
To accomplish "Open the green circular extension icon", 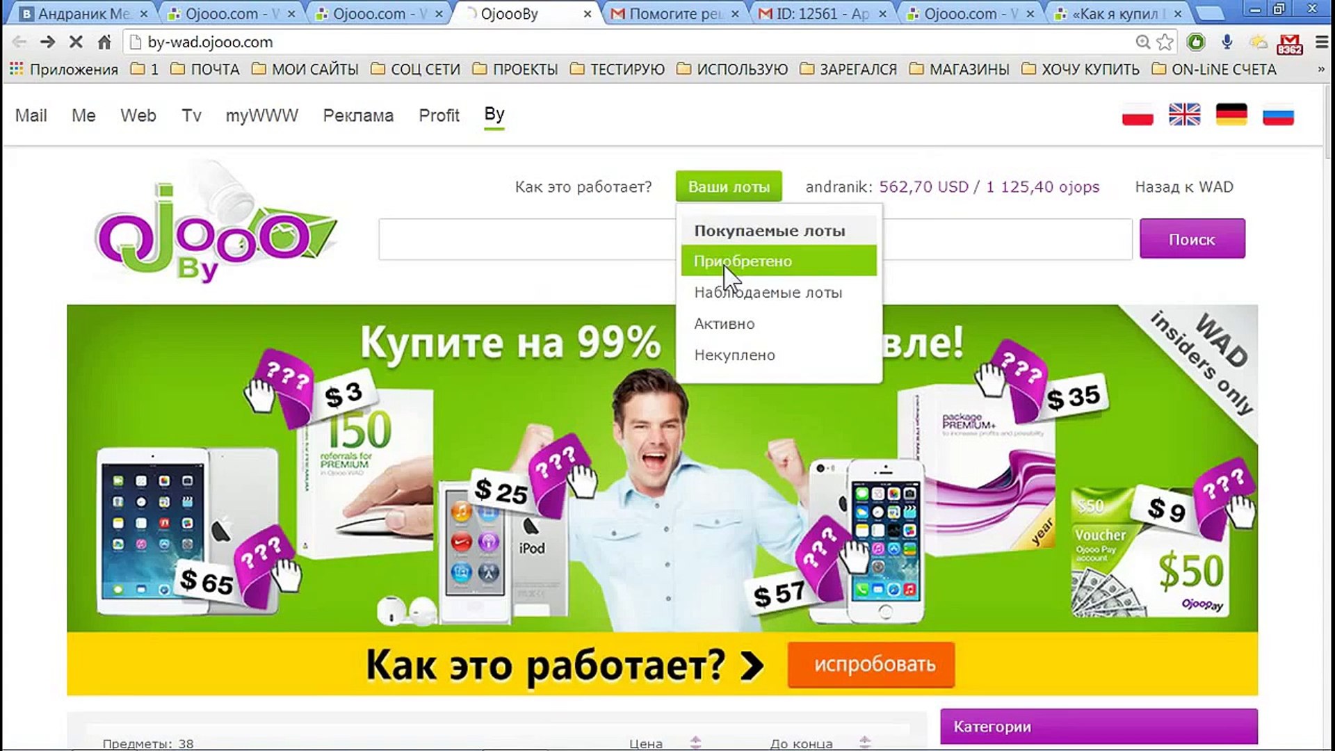I will click(x=1196, y=42).
